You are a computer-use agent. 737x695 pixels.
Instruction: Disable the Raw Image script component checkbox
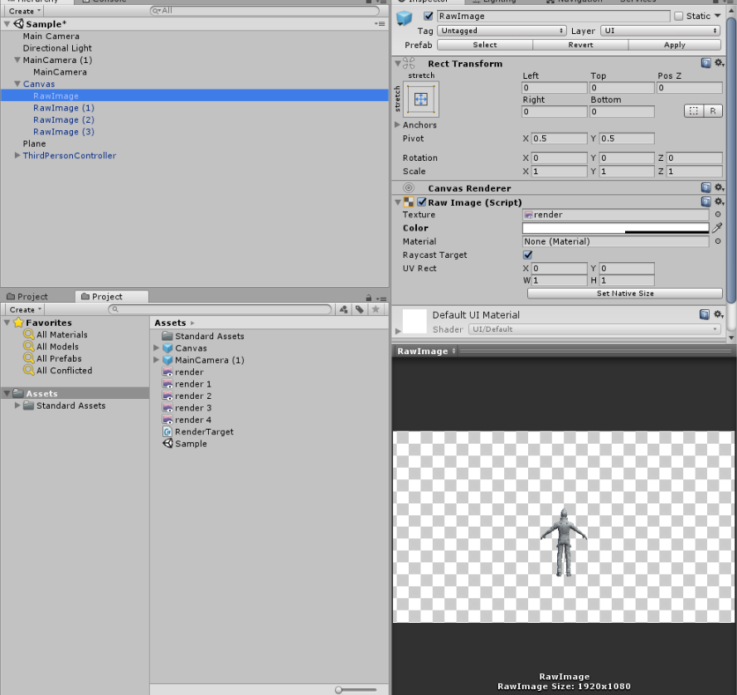[422, 202]
